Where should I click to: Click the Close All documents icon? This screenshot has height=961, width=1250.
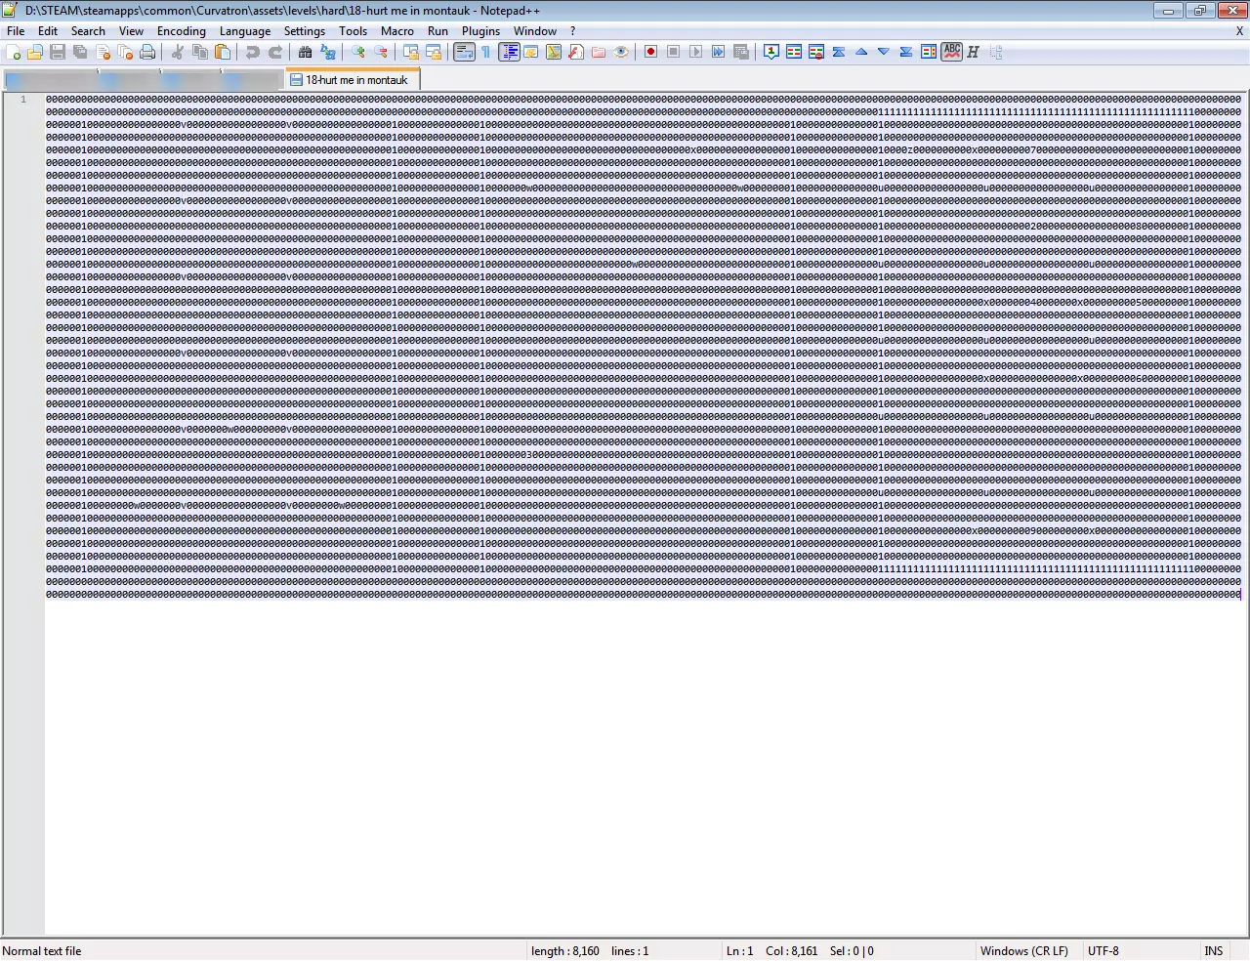pos(125,52)
